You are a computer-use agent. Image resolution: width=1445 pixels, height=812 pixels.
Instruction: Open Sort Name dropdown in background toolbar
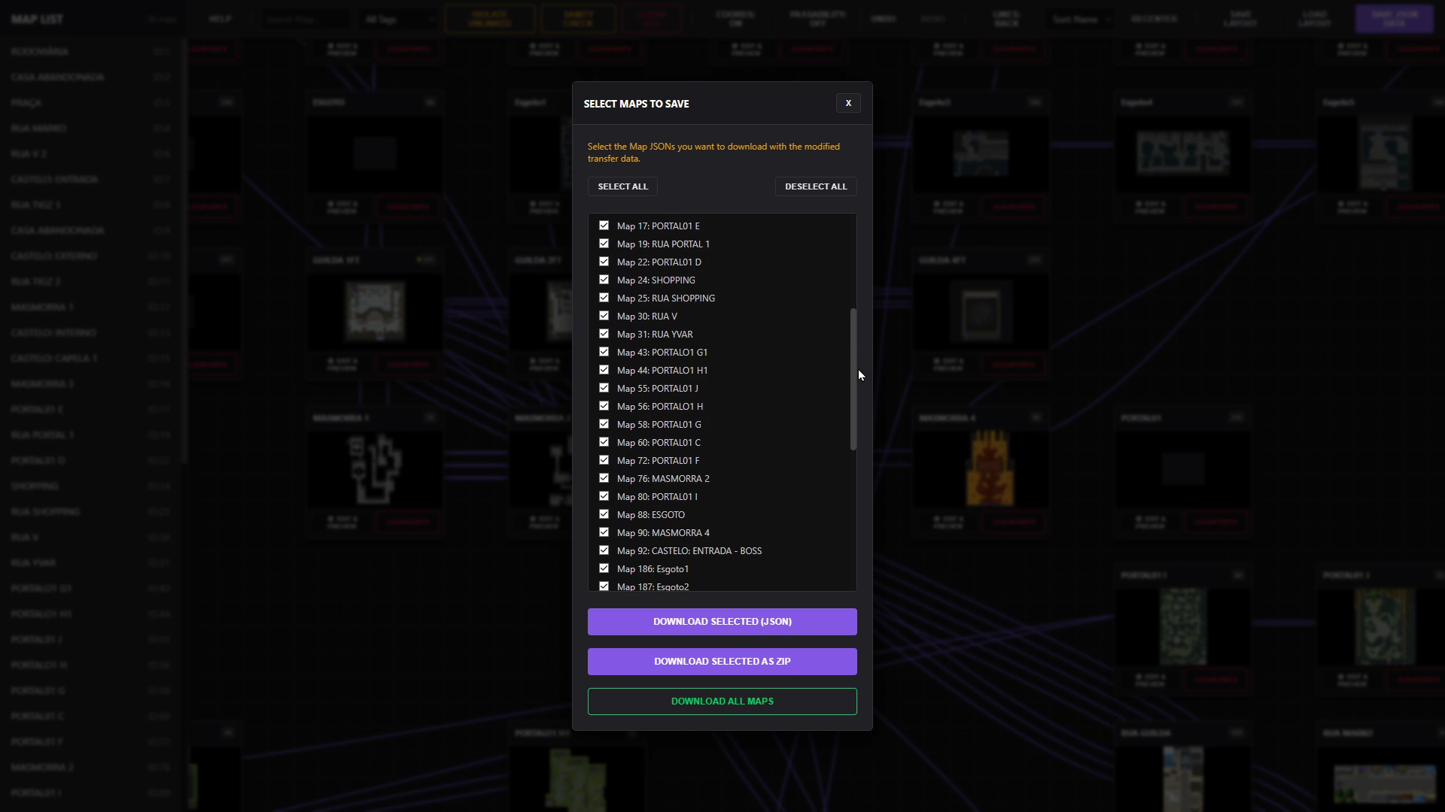tap(1081, 19)
